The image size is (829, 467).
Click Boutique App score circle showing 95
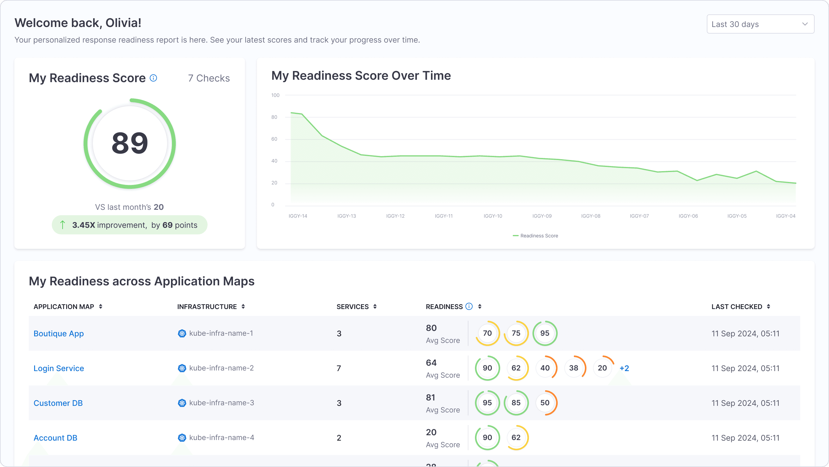544,333
